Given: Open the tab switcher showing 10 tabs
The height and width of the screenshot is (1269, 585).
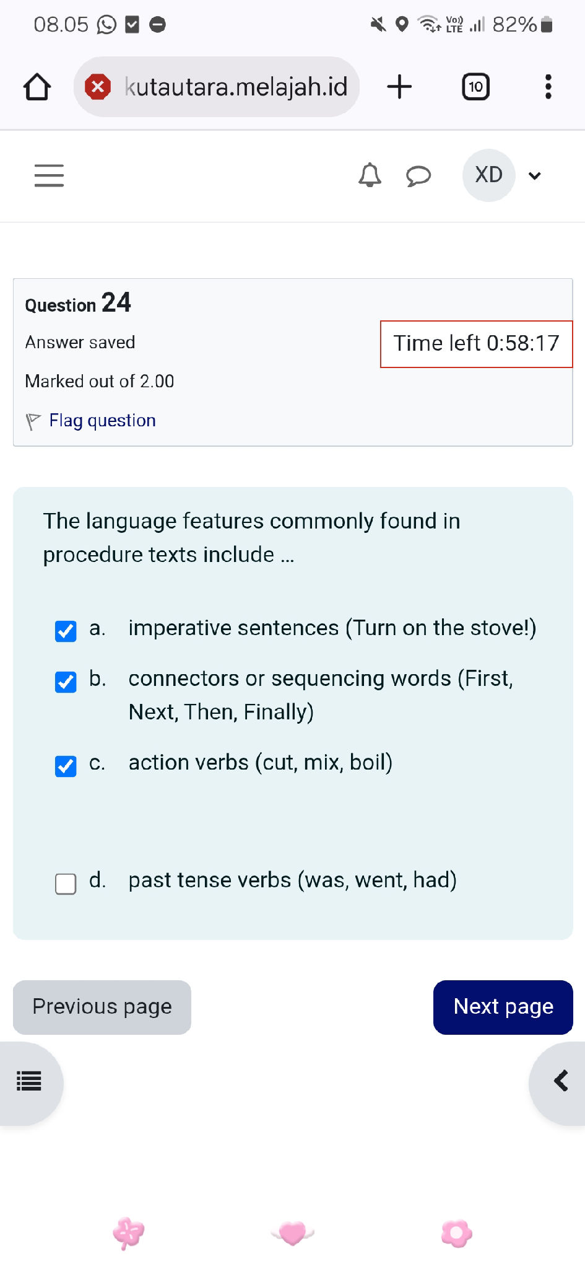Looking at the screenshot, I should (475, 87).
